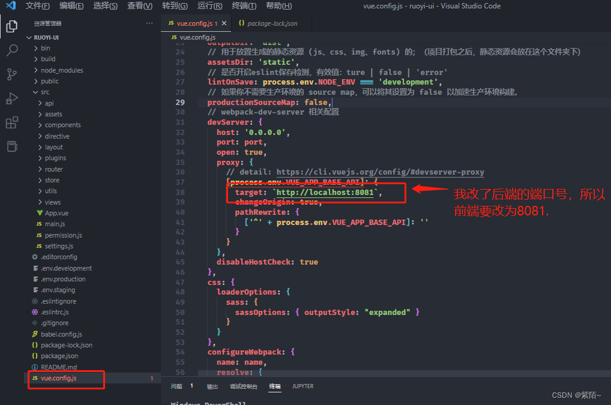
Task: Switch to the 终端 panel tab
Action: pyautogui.click(x=275, y=386)
